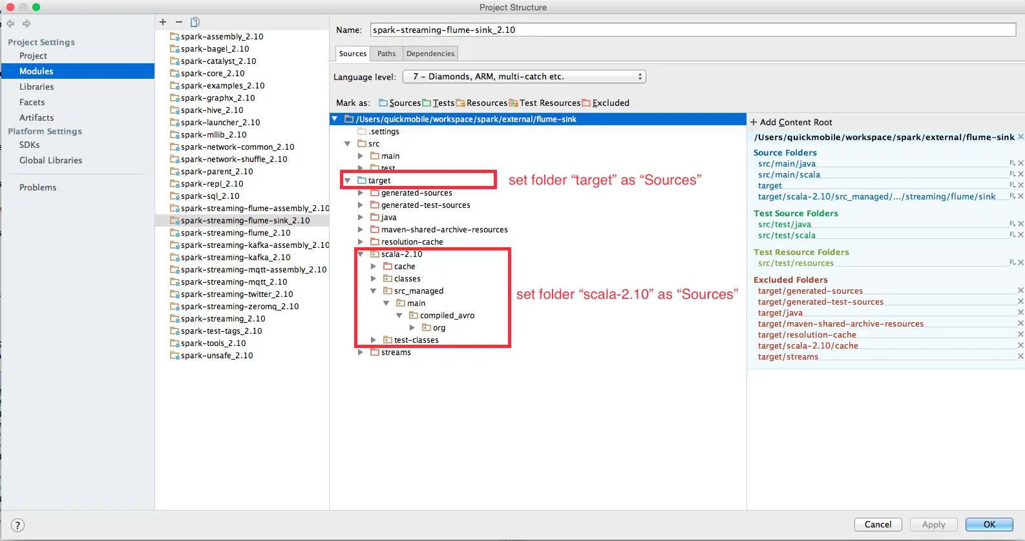Edit properties of target source folder
This screenshot has height=541, width=1025.
1013,185
